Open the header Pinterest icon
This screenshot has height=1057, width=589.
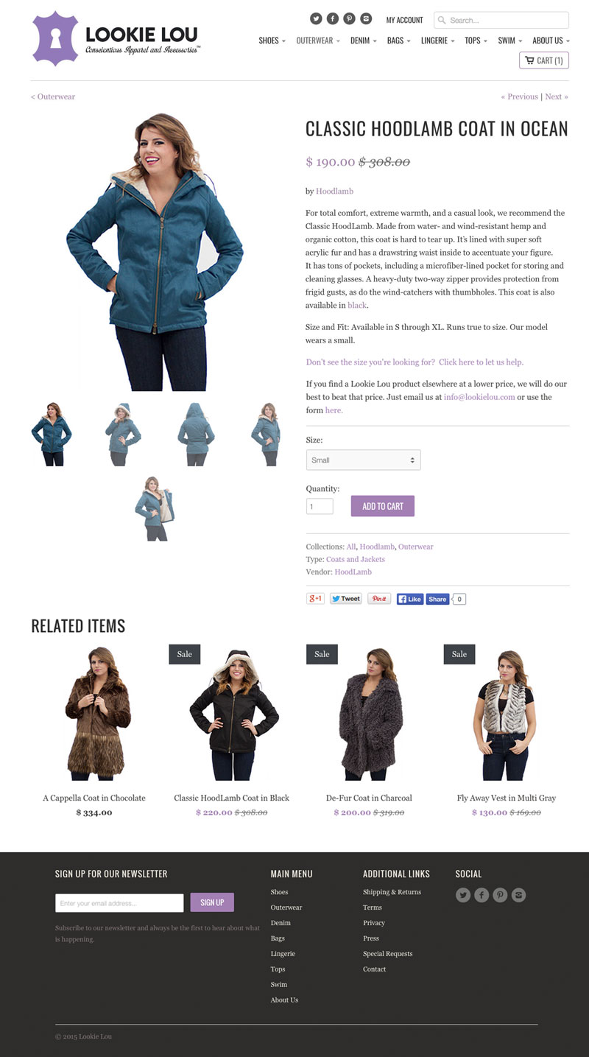[x=350, y=18]
